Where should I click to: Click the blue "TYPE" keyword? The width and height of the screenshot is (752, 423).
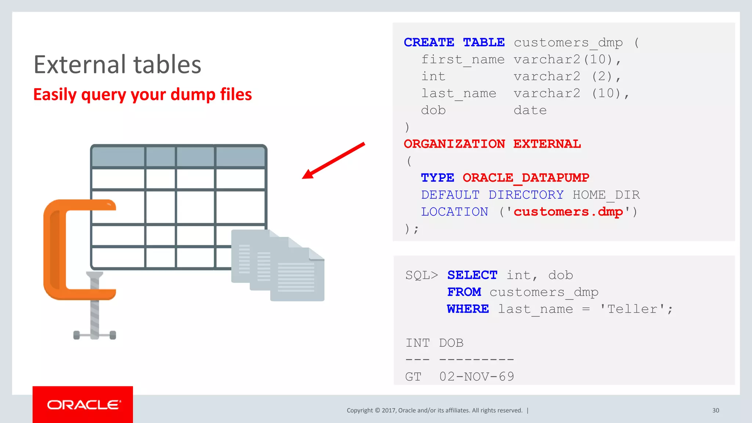tap(437, 178)
